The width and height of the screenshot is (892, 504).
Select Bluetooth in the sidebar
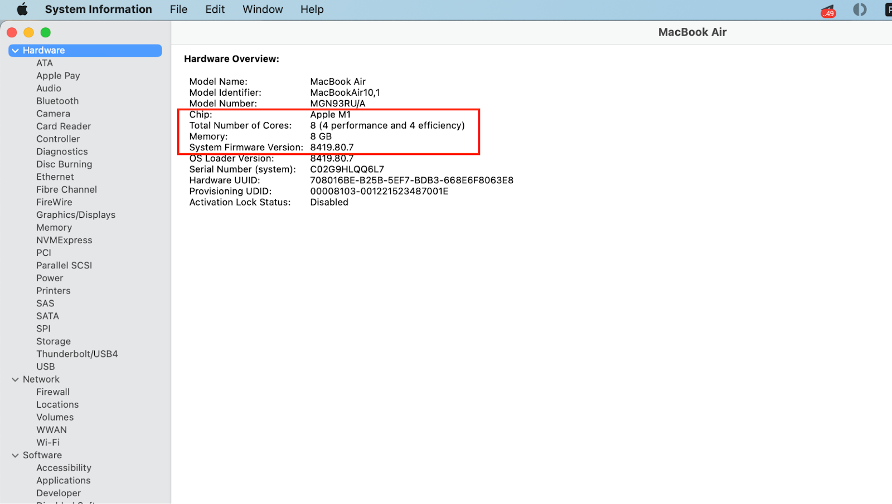click(57, 101)
